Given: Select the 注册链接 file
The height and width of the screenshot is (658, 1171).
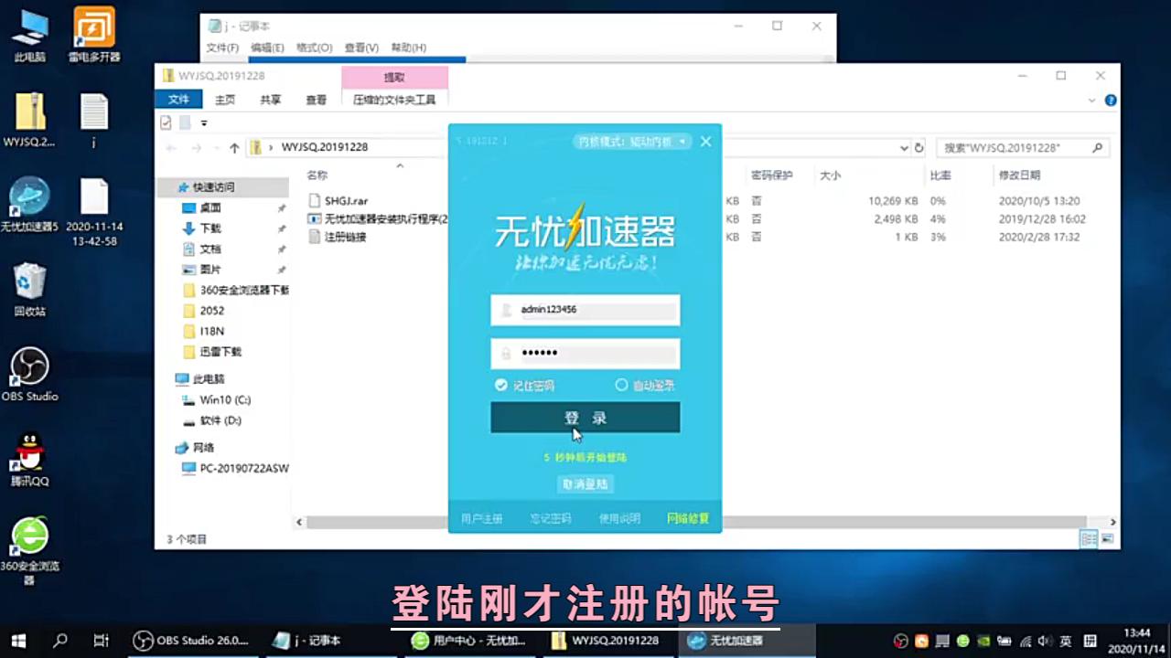Looking at the screenshot, I should tap(345, 238).
